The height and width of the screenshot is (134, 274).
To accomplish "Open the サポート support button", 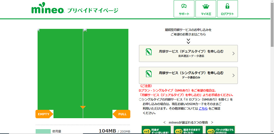I will point(184,9).
